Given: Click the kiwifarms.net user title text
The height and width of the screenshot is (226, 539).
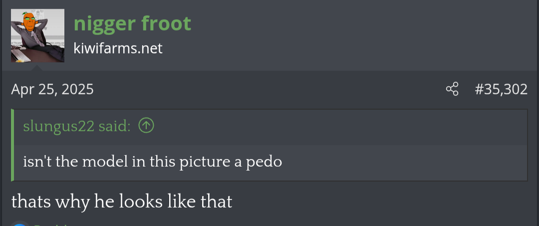Looking at the screenshot, I should tap(118, 48).
